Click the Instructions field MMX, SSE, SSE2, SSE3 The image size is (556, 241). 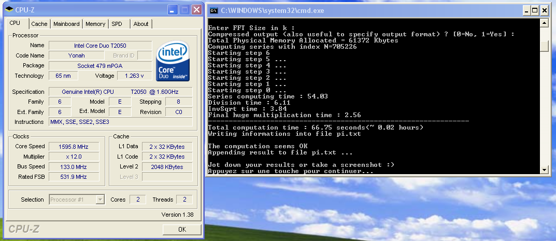click(x=121, y=122)
